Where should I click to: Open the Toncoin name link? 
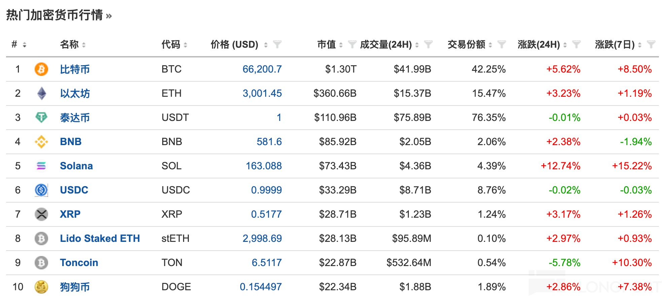[x=79, y=263]
